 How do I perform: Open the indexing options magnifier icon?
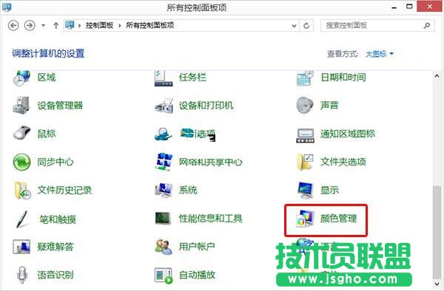tap(163, 134)
